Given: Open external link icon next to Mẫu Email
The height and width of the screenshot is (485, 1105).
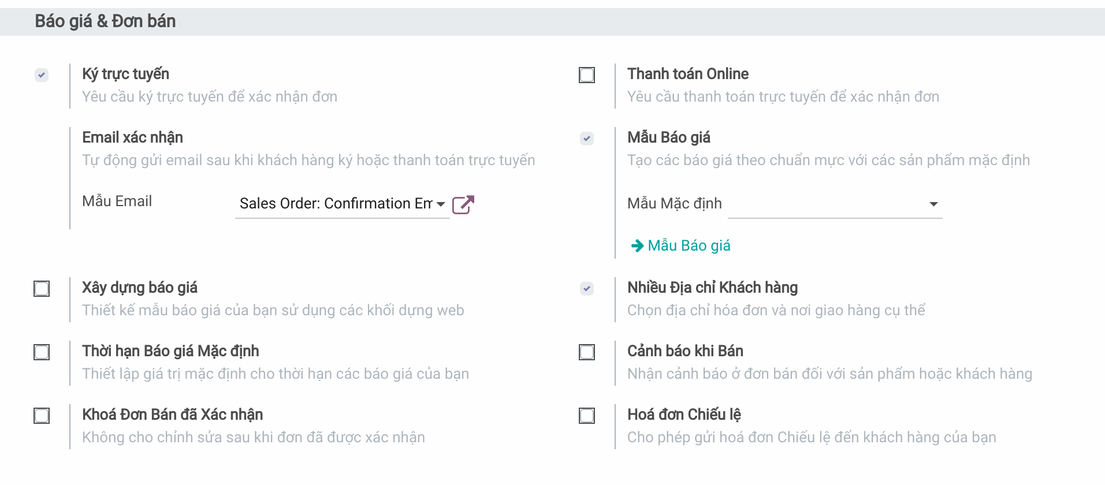Looking at the screenshot, I should [x=463, y=204].
